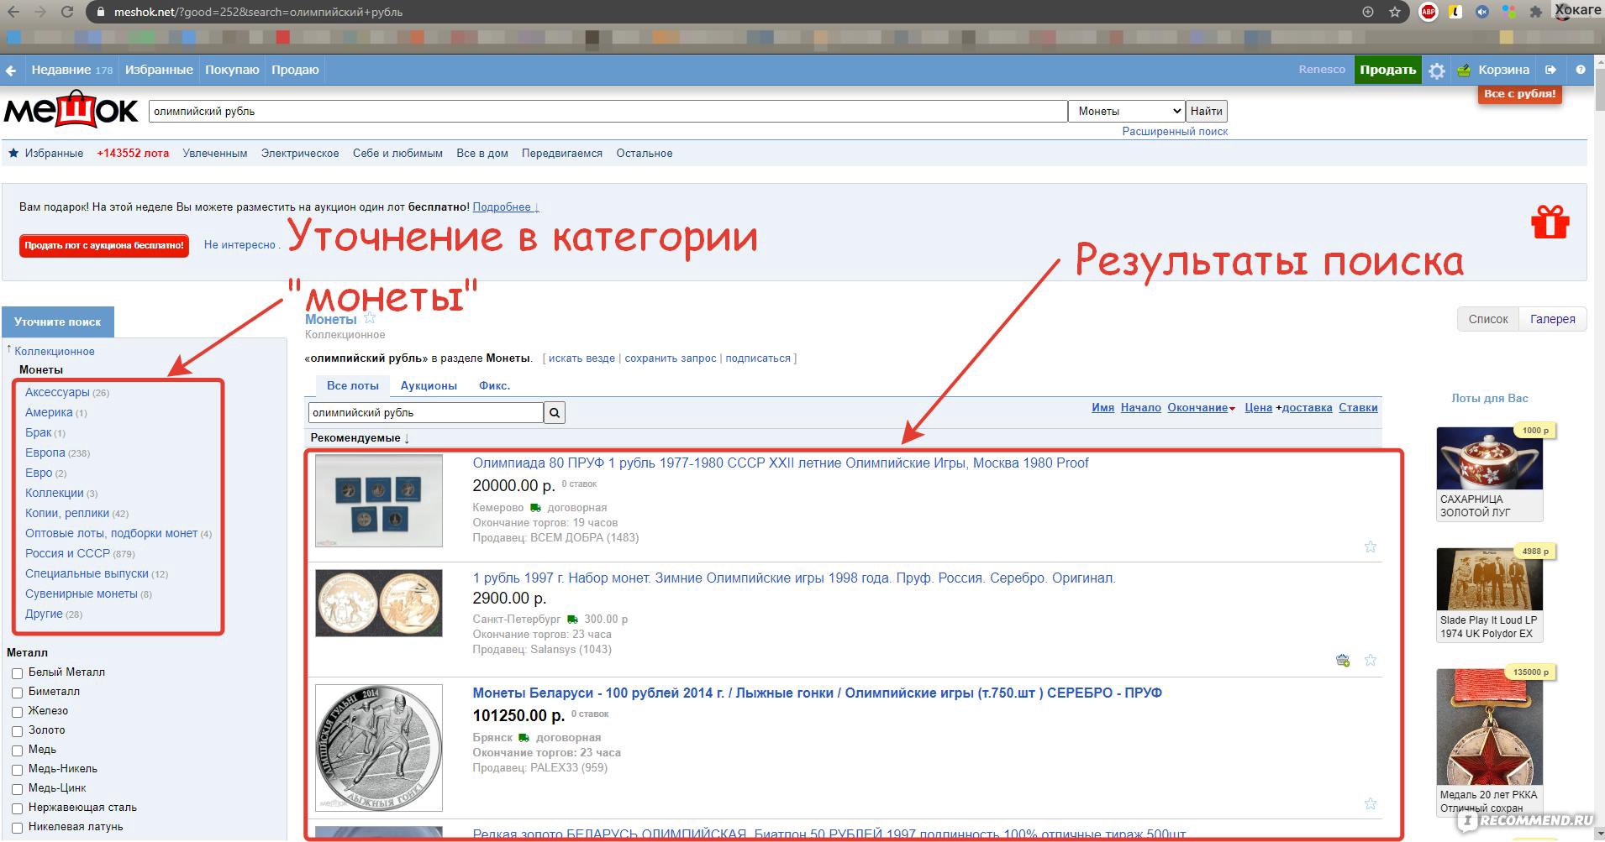
Task: Open help question mark icon
Action: pos(1581,70)
